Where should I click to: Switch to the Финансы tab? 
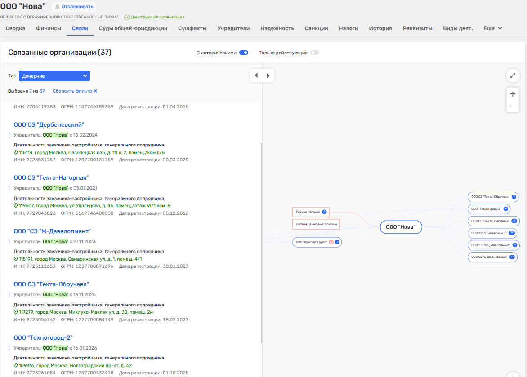pos(49,28)
